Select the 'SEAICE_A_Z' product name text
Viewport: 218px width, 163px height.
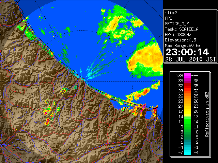[x=177, y=24]
